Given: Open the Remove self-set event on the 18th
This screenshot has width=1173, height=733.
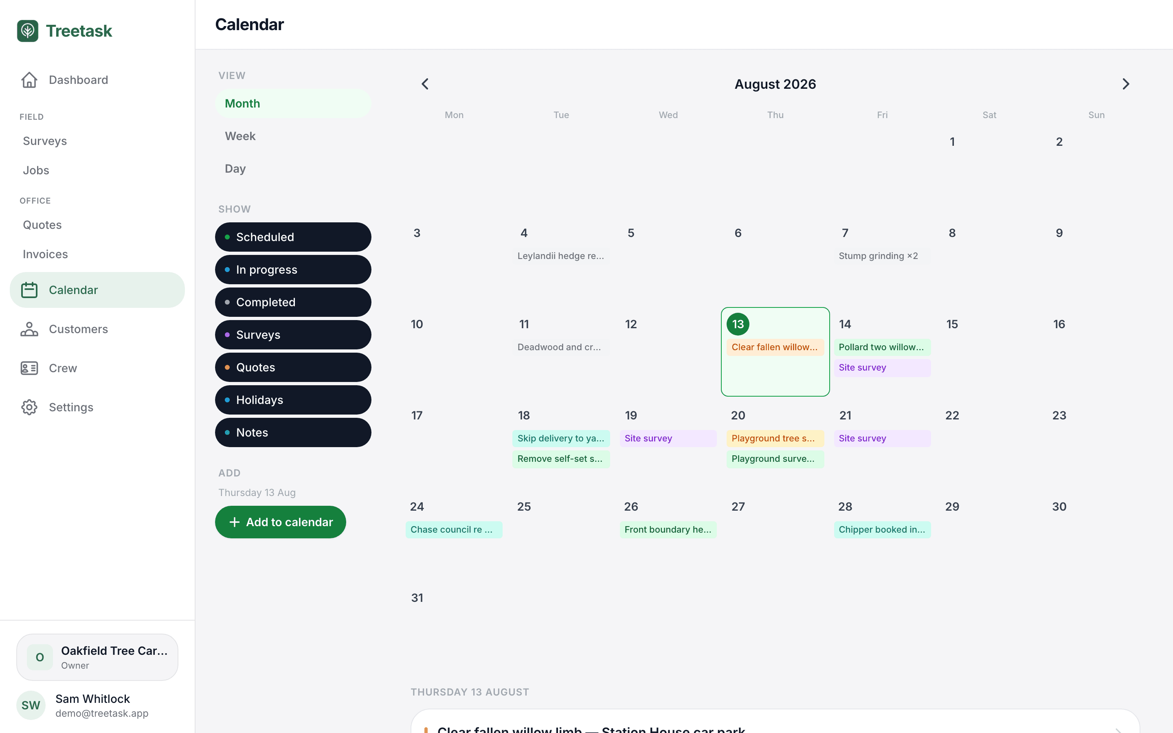Looking at the screenshot, I should [x=561, y=459].
